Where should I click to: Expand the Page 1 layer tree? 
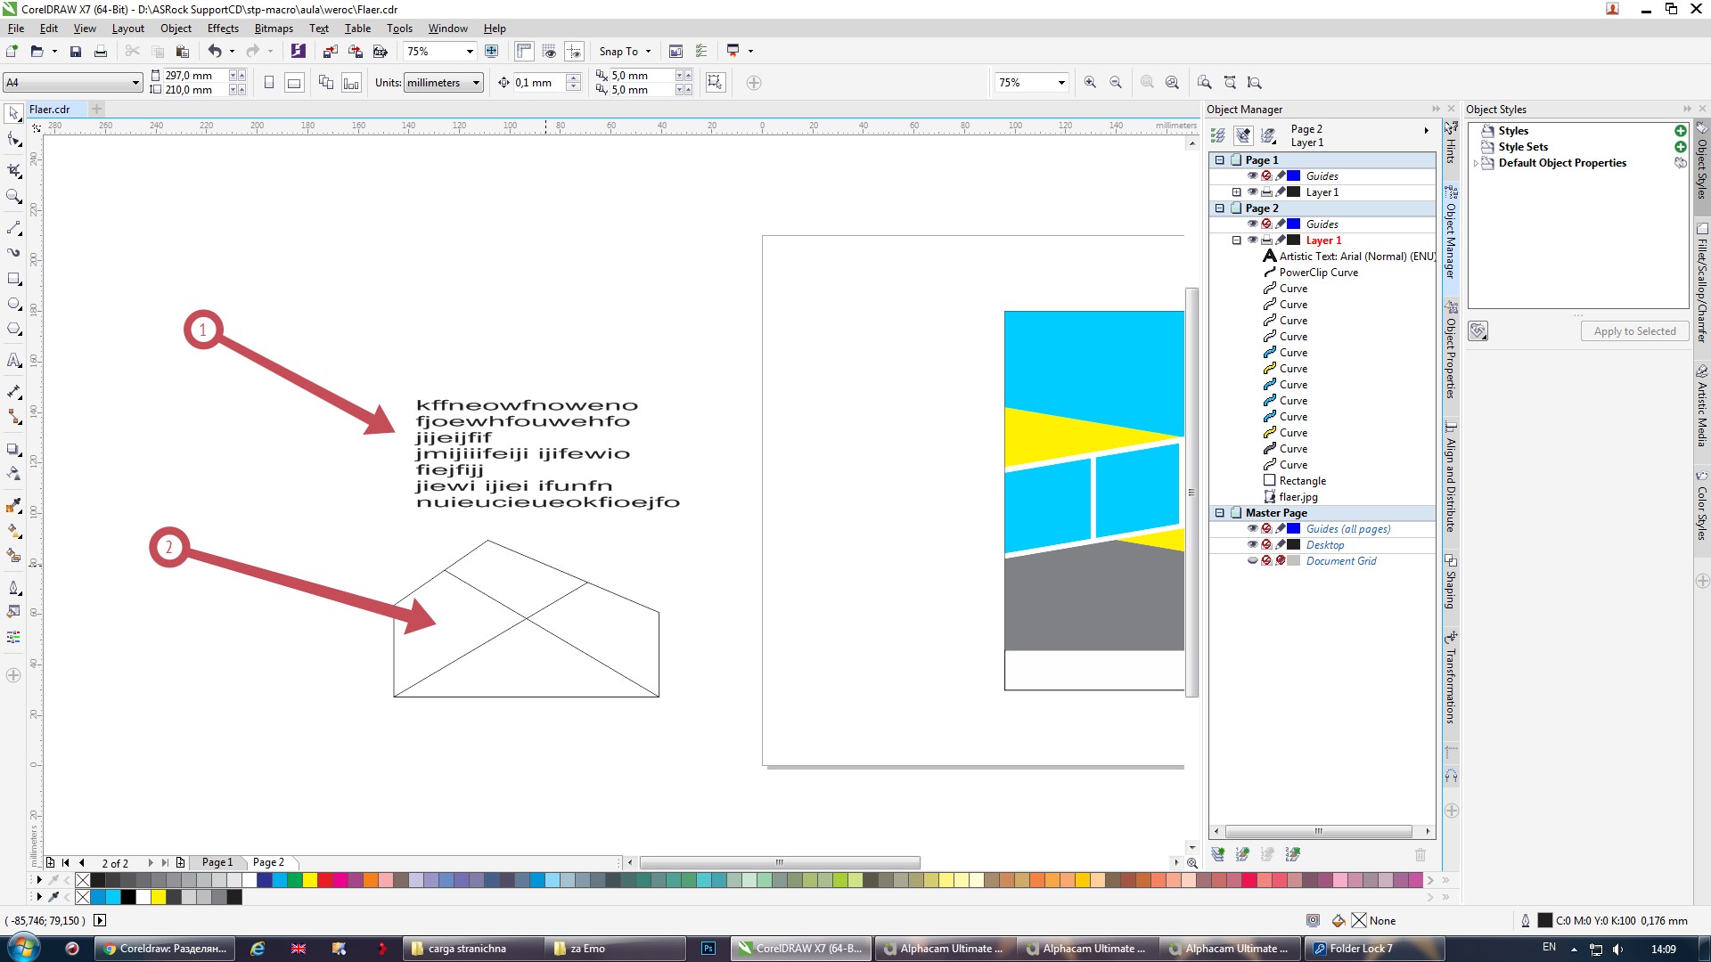(x=1218, y=159)
